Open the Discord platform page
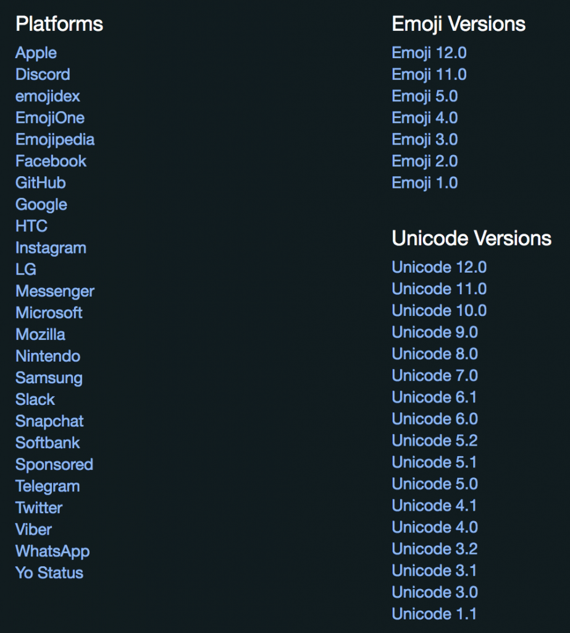Screen dimensions: 570x633 [42, 74]
